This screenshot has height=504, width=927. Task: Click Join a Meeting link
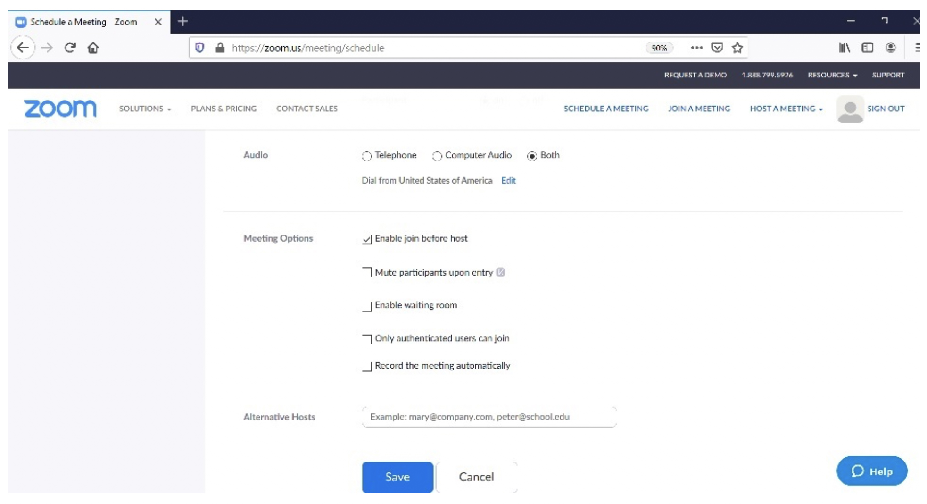(x=699, y=109)
